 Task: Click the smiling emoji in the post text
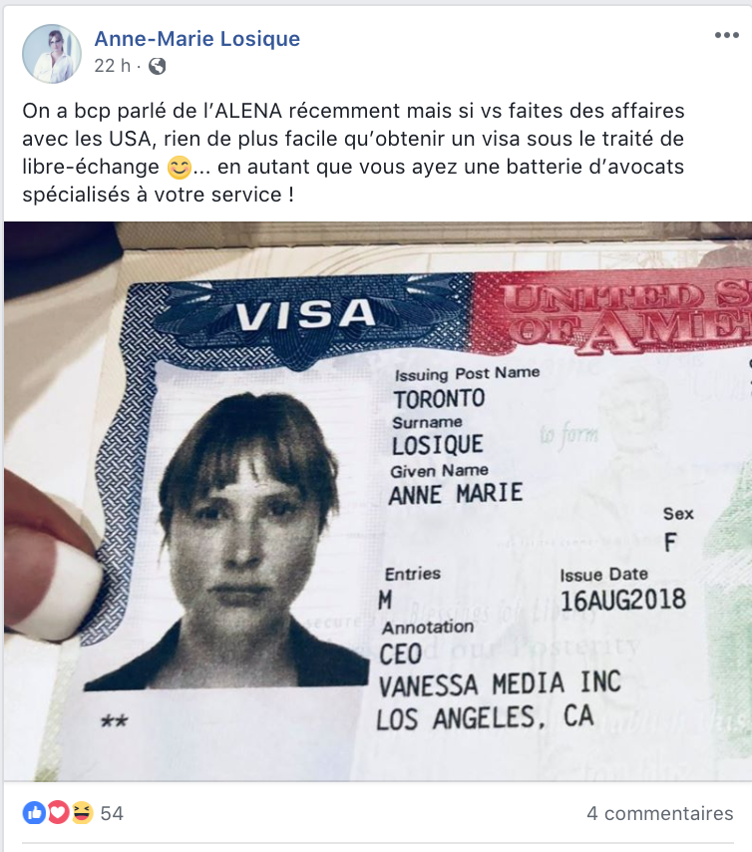[179, 168]
